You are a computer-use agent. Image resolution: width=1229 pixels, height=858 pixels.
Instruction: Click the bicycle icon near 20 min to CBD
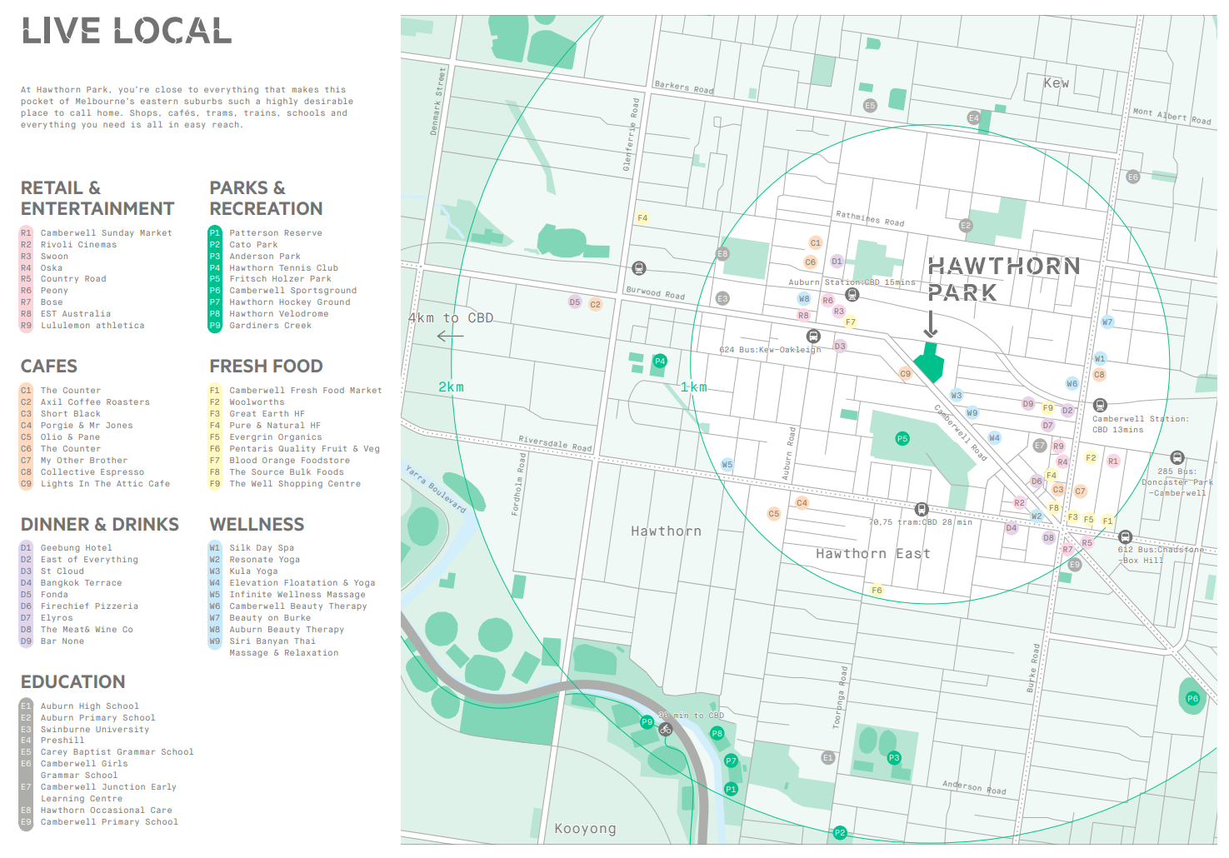pyautogui.click(x=665, y=729)
